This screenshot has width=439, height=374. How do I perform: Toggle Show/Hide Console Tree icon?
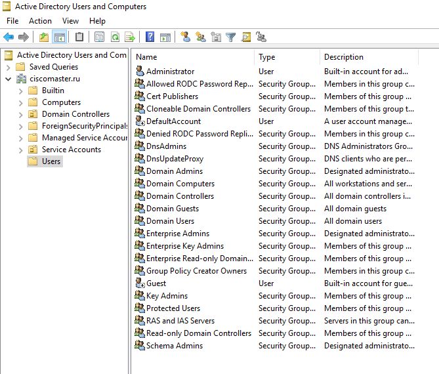(59, 37)
